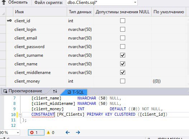Click the Обновить button label
This screenshot has height=139, width=189.
pyautogui.click(x=18, y=2)
